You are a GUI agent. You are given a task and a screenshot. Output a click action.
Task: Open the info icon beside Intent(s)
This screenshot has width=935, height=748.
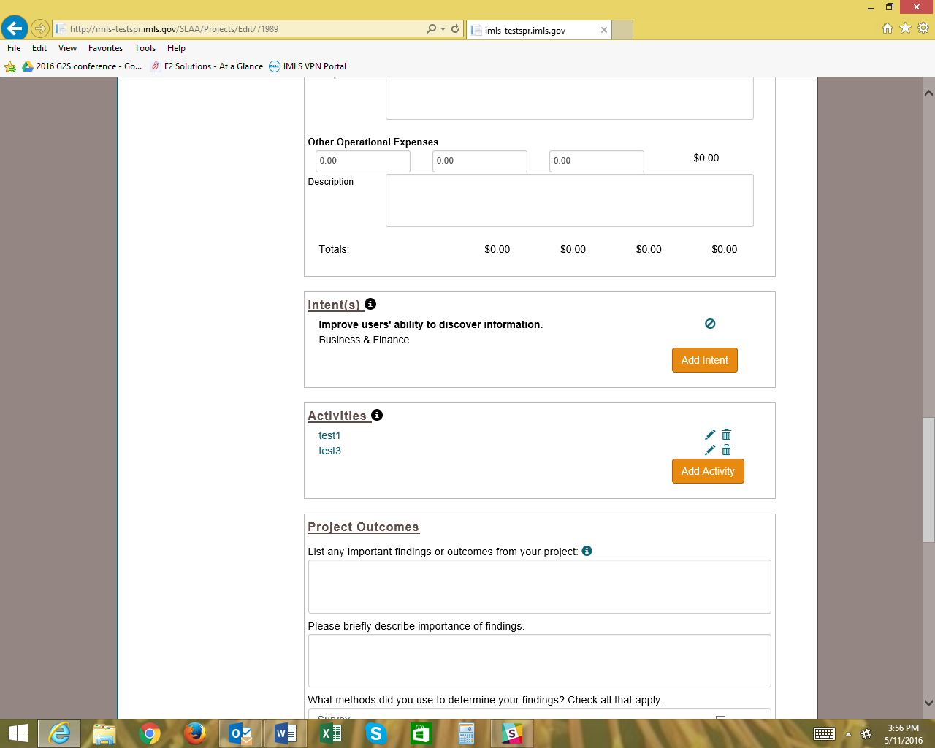coord(370,304)
